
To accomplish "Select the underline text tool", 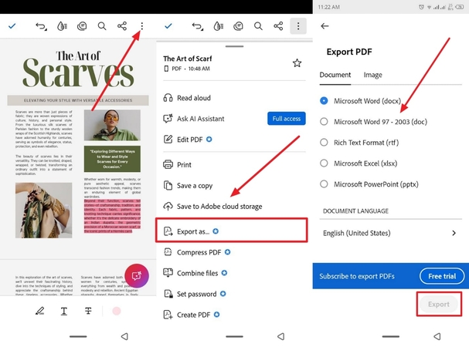I will click(x=63, y=312).
